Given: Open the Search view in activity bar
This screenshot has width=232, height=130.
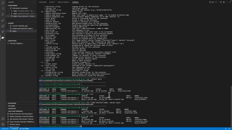Looking at the screenshot, I should (x=3, y=8).
